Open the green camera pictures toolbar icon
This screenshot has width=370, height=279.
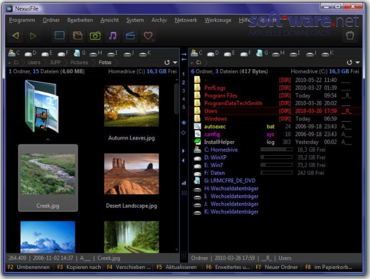(95, 36)
